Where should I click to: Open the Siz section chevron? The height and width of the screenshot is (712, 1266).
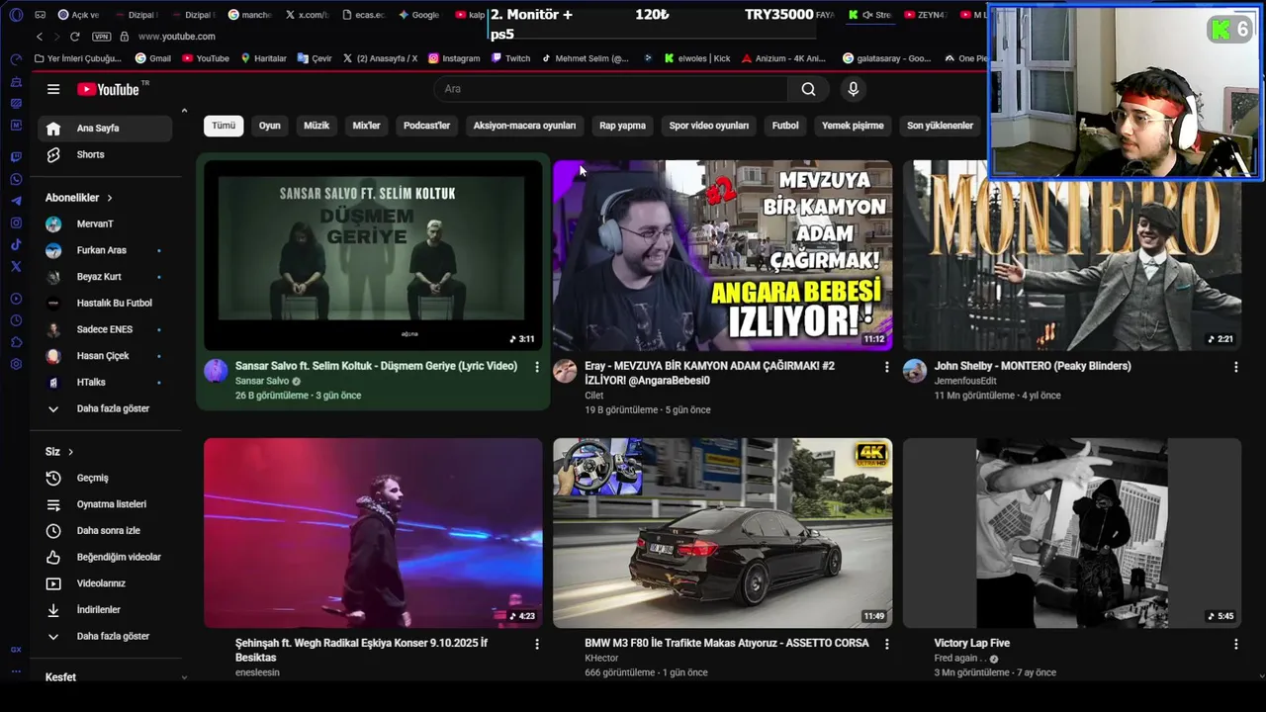point(70,452)
